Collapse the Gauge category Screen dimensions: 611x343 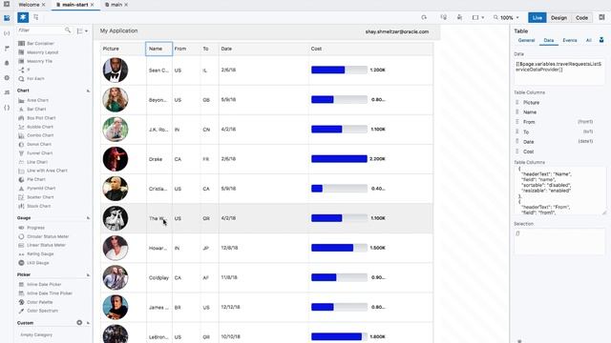88,218
